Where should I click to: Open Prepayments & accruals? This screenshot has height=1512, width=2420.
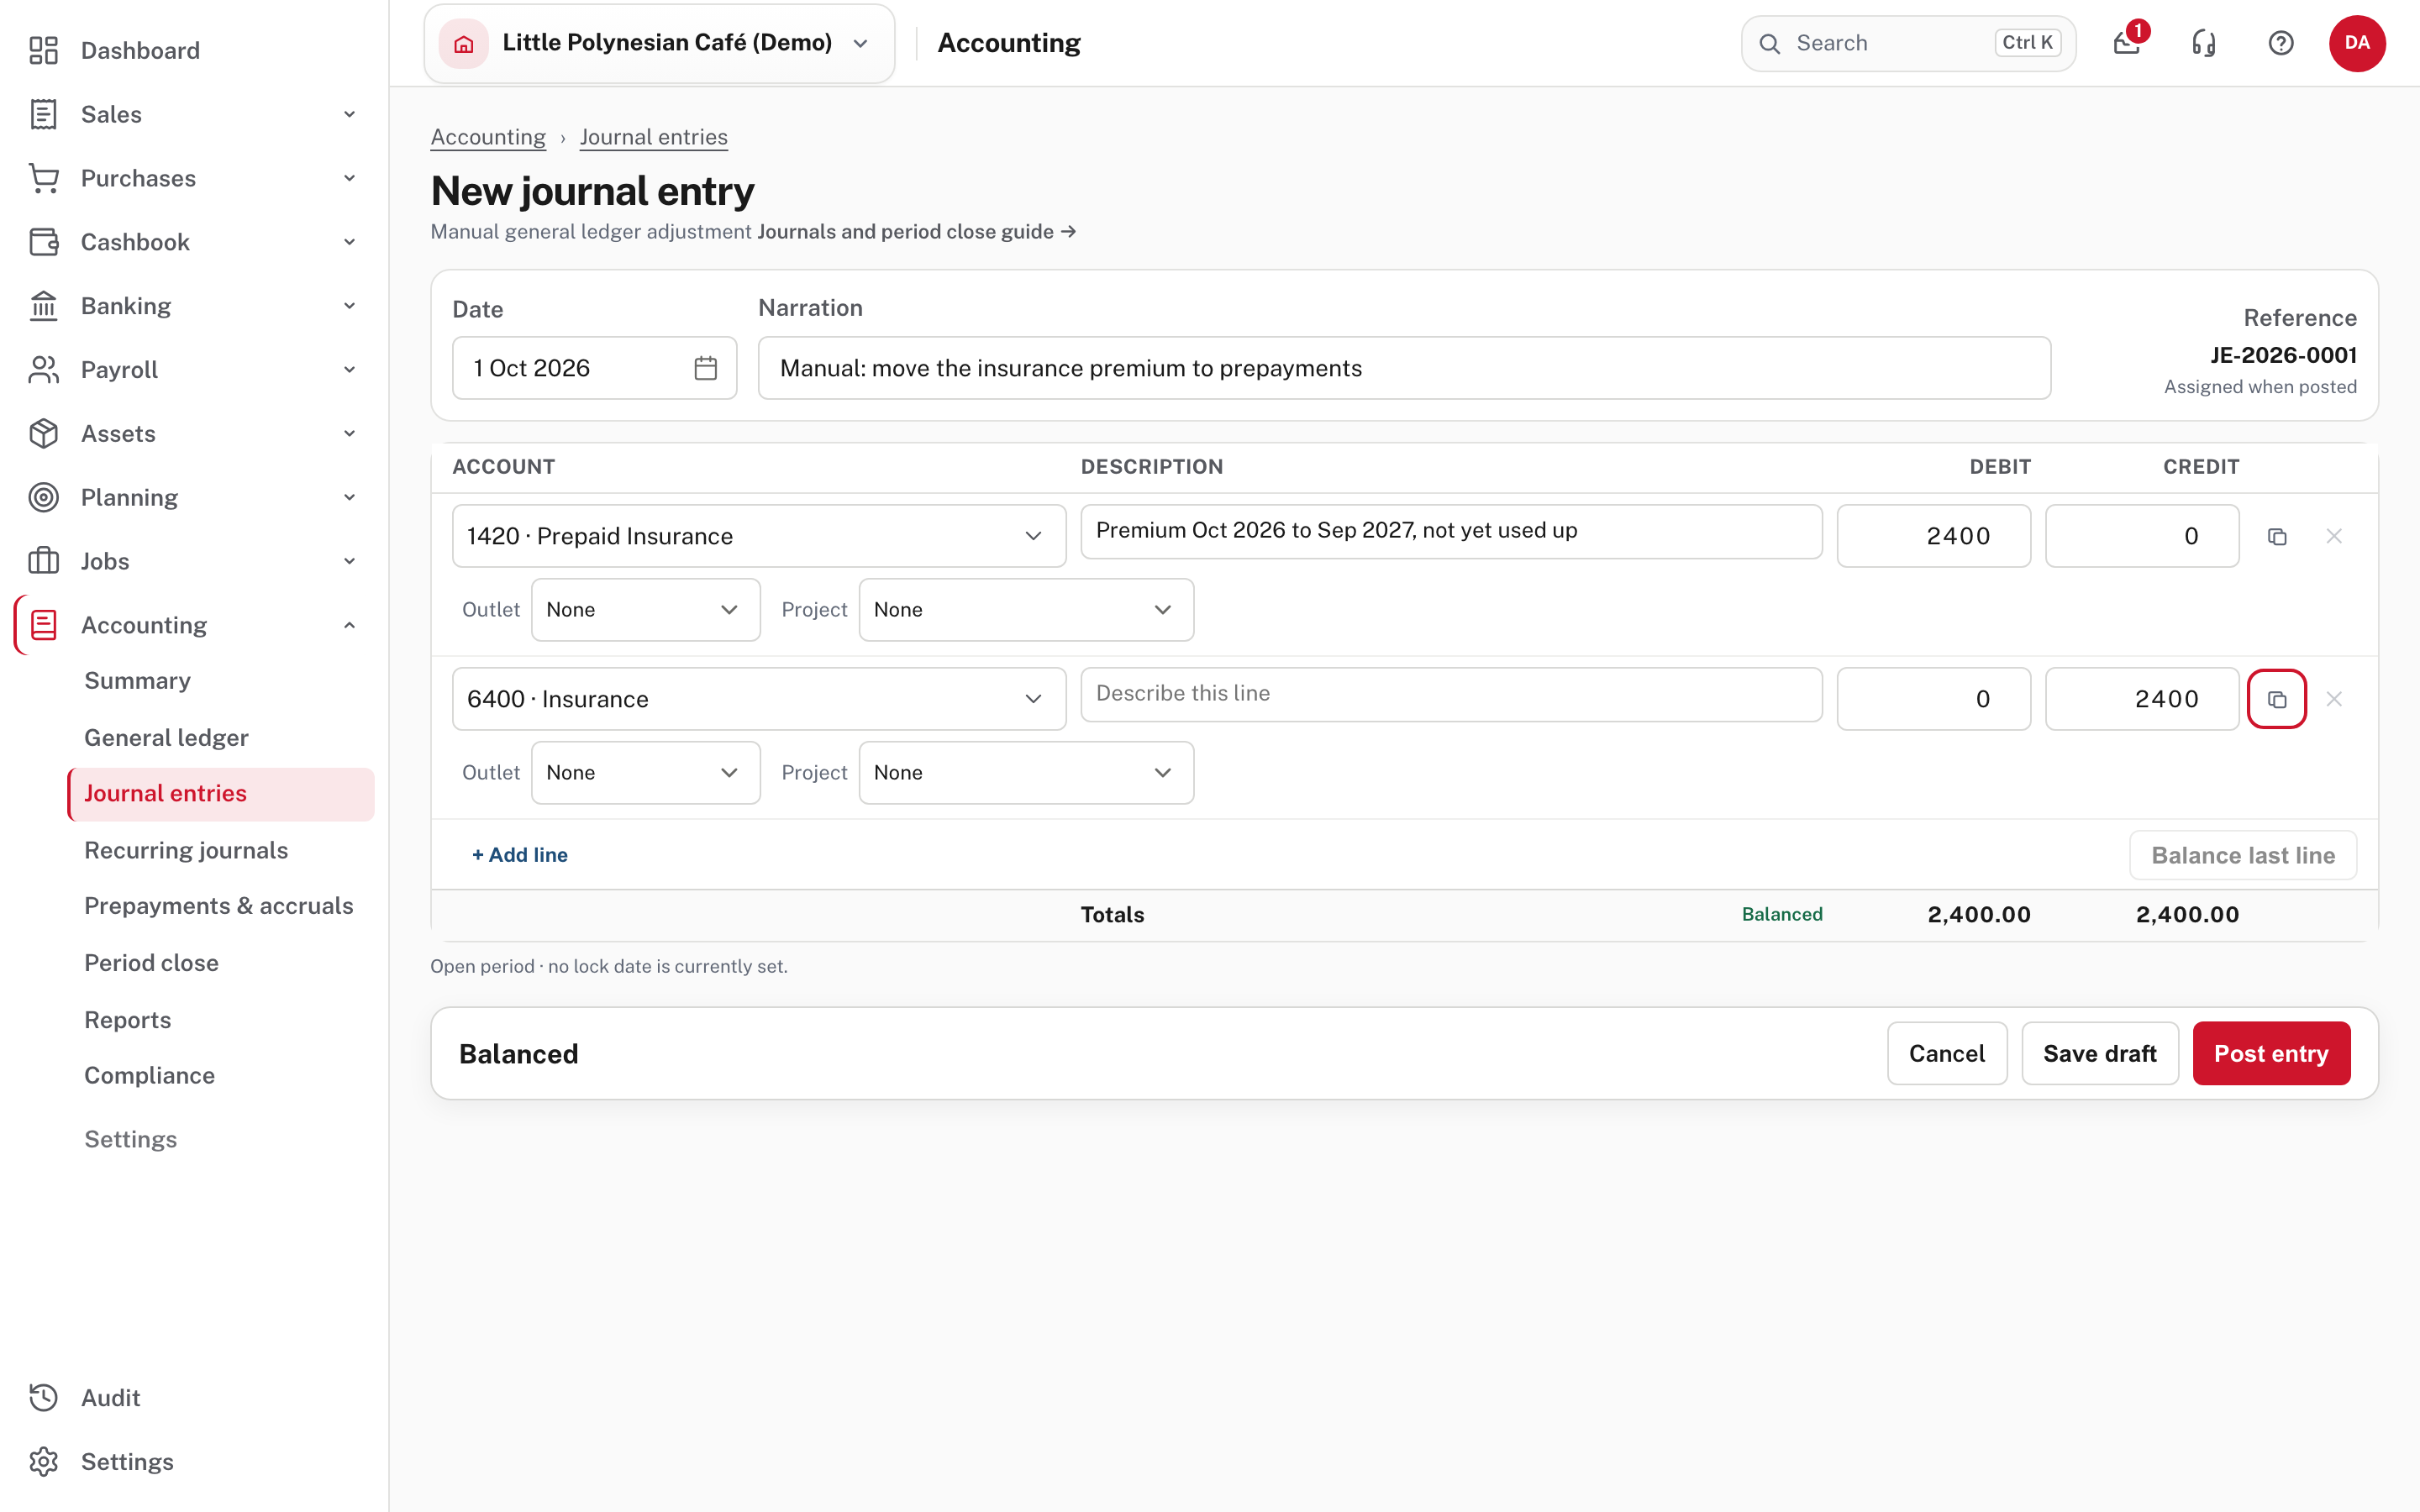click(219, 906)
